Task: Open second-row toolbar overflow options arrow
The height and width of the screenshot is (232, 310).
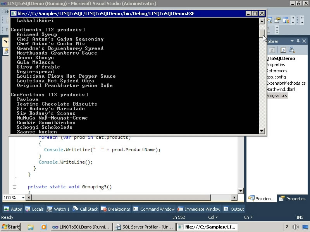Action: coord(277,30)
